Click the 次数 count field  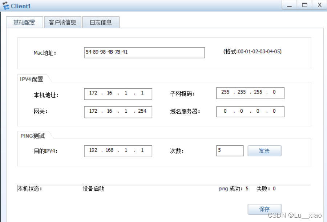click(x=230, y=151)
